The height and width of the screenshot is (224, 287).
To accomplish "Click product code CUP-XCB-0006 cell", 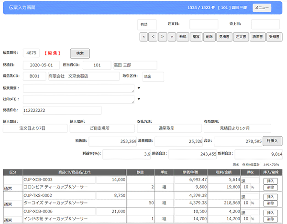I will pos(59,212).
